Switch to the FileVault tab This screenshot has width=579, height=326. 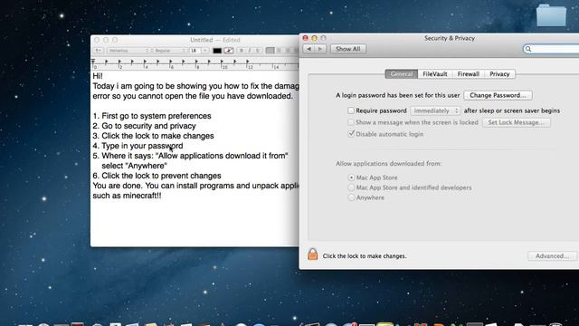(435, 74)
